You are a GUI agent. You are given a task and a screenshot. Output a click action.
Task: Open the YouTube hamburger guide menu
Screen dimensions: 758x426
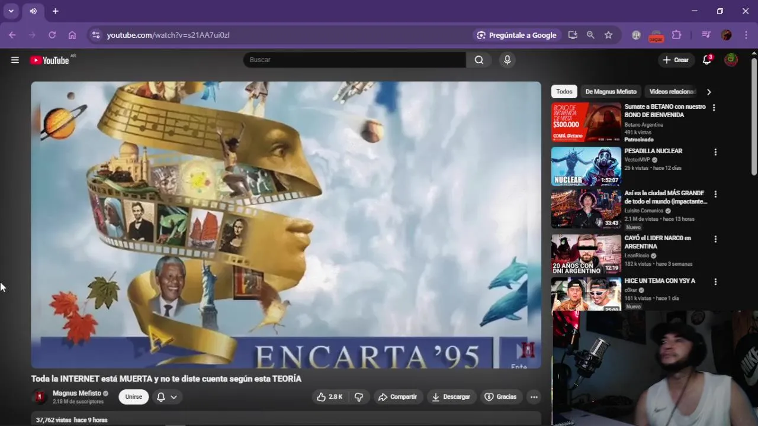pos(15,60)
